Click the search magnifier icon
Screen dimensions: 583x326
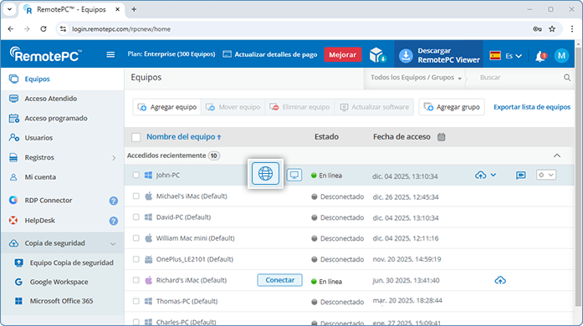(567, 77)
